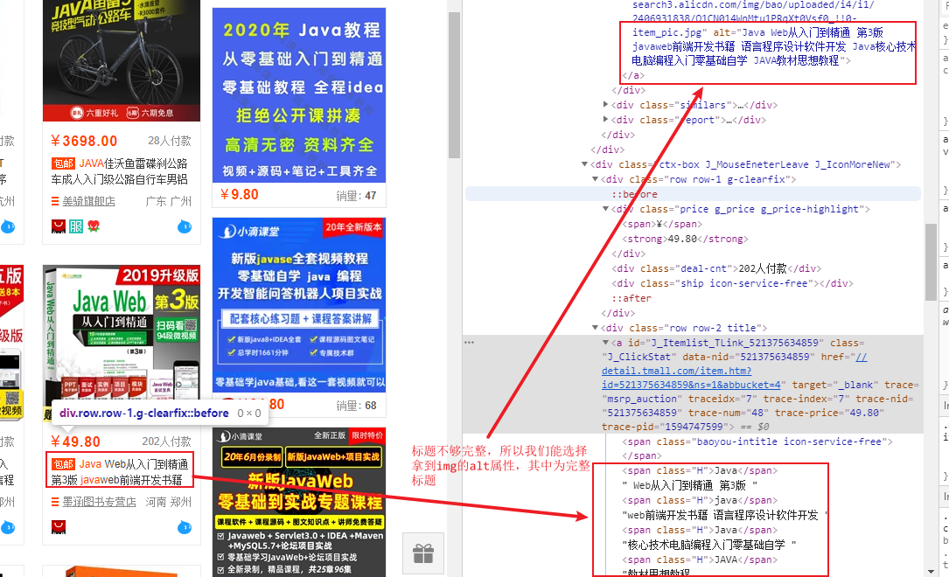Click the 包邮 badge on Java Web book title
The height and width of the screenshot is (577, 949).
pyautogui.click(x=64, y=464)
